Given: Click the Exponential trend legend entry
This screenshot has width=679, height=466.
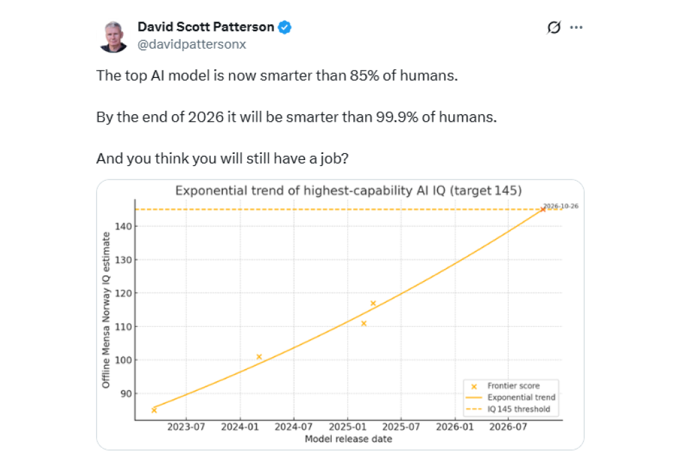Looking at the screenshot, I should click(510, 397).
